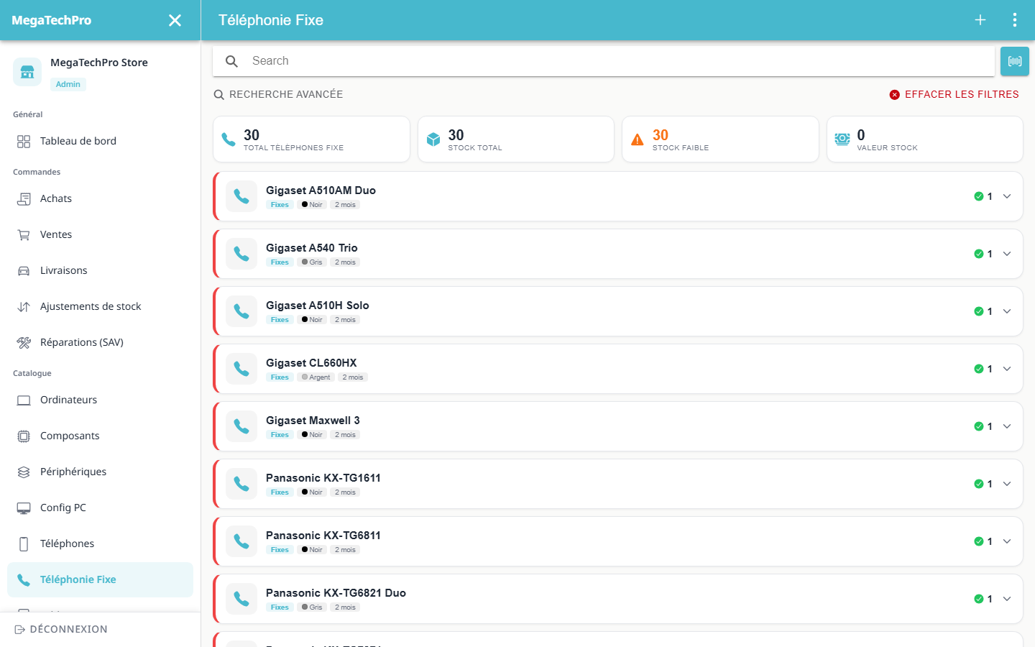Click the orange warning icon in Stock Faible card

pos(638,139)
